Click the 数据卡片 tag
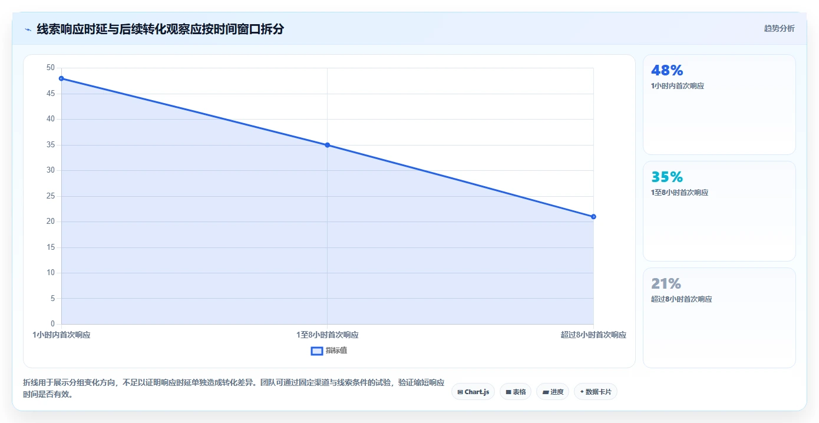This screenshot has width=819, height=423. 595,392
